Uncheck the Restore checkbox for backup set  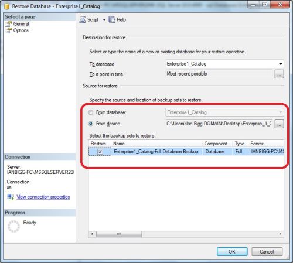(100, 152)
